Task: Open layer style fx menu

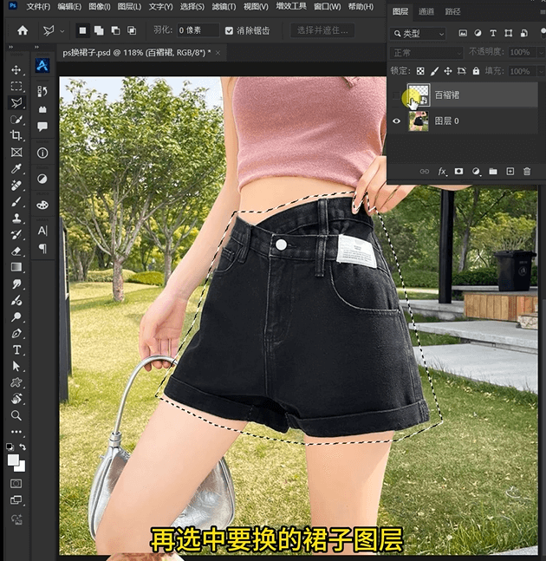Action: (x=442, y=172)
